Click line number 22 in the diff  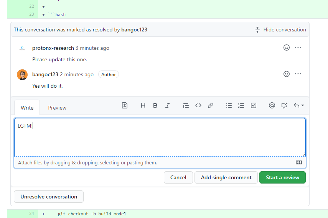coord(31,6)
